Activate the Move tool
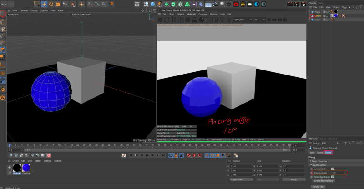 44,4
